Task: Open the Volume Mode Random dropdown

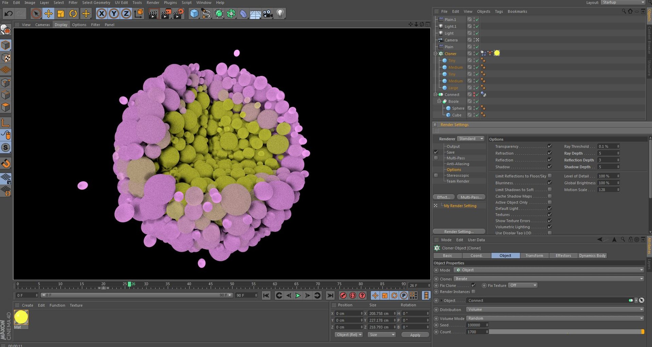Action: 555,318
